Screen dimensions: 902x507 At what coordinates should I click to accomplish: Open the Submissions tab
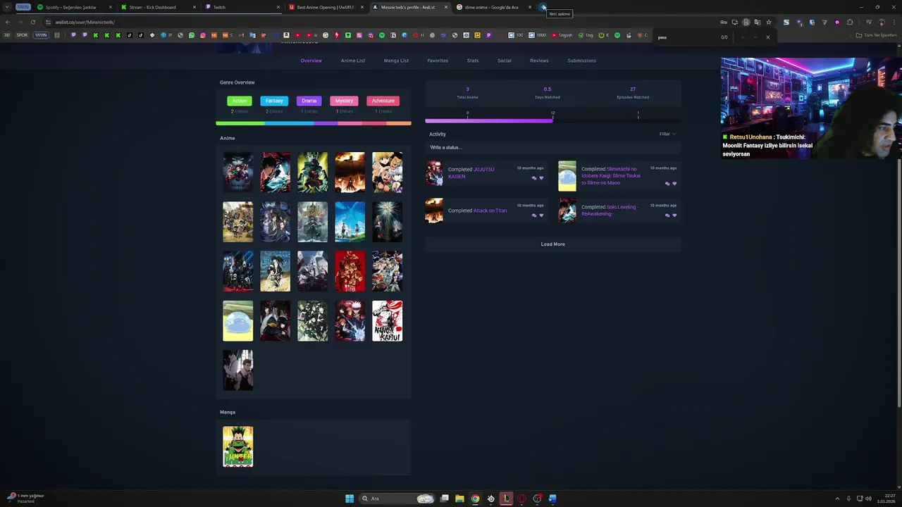click(581, 61)
